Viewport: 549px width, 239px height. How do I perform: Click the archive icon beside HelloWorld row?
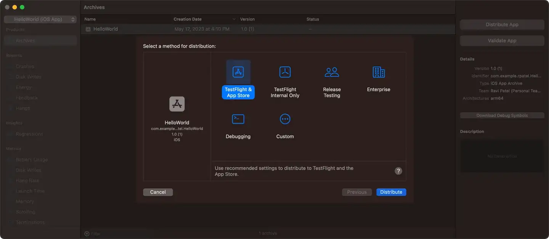click(88, 29)
